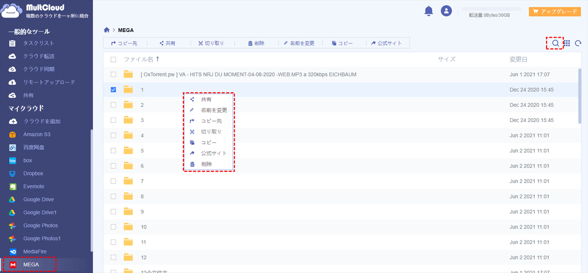588x273 pixels.
Task: Open Google Photos1 in sidebar
Action: pyautogui.click(x=42, y=239)
